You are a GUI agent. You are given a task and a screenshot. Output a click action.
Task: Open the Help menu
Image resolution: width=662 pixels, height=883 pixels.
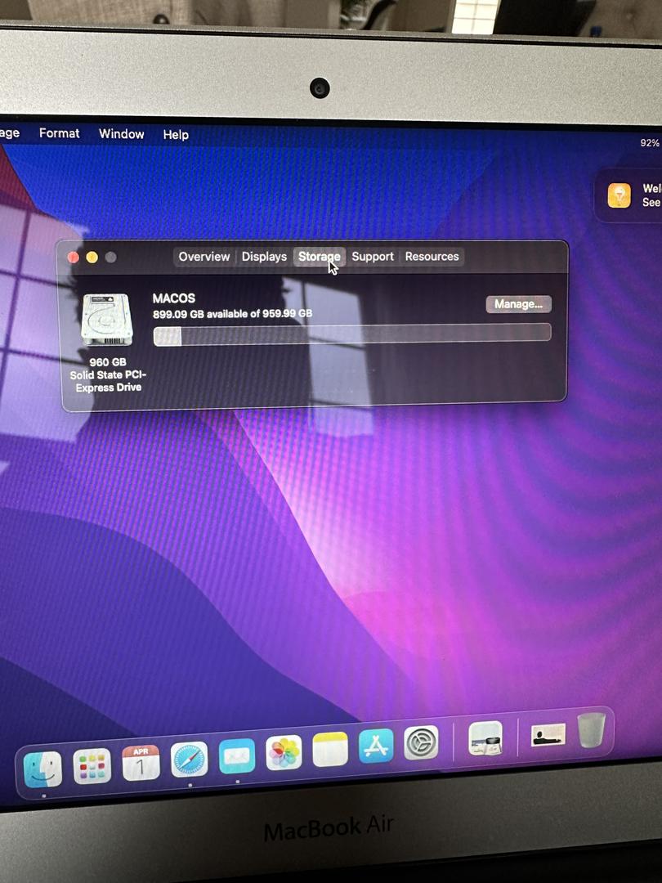[x=176, y=135]
